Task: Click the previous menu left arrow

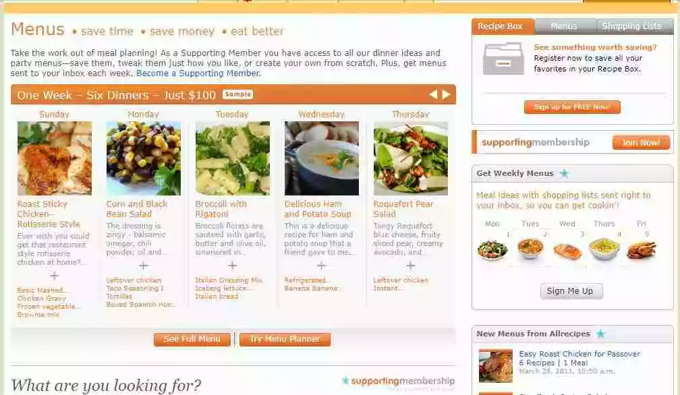Action: click(x=433, y=94)
